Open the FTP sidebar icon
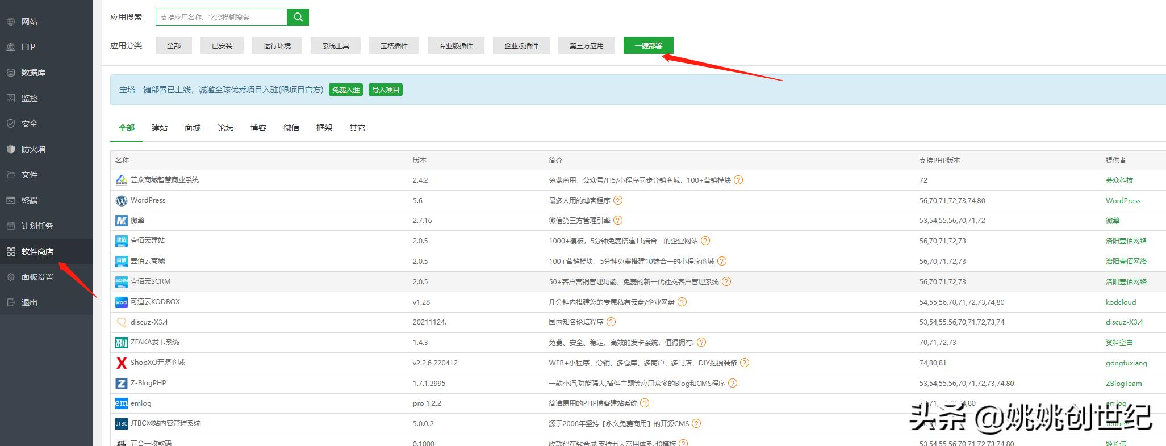This screenshot has height=446, width=1166. (x=11, y=47)
